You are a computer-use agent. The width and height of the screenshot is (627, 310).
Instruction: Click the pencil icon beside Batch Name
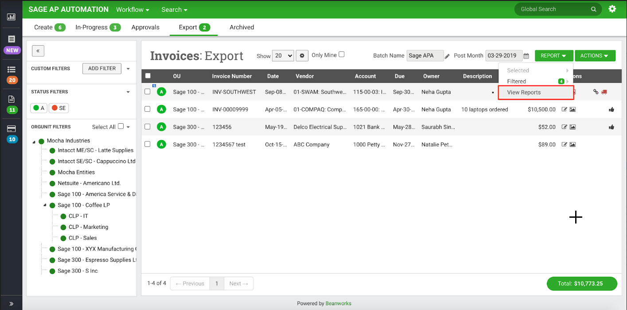click(x=447, y=56)
